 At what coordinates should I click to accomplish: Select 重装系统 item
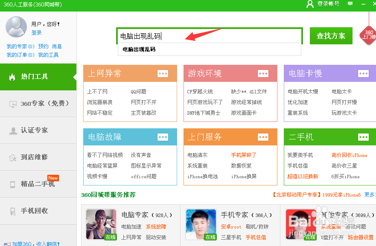coord(297,113)
